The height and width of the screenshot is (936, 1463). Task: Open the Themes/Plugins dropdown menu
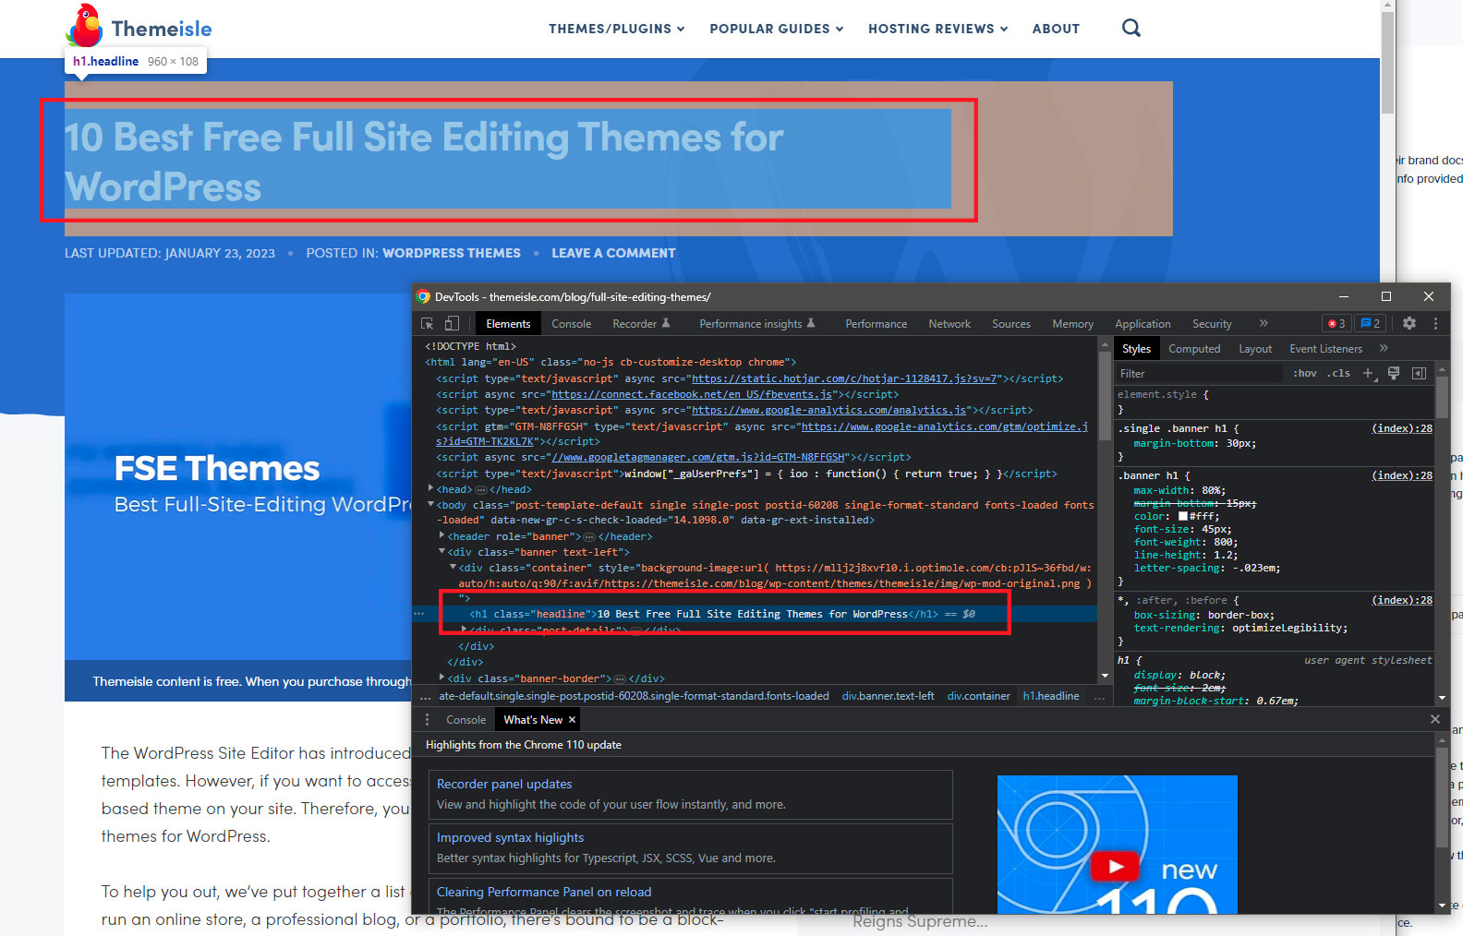coord(617,29)
